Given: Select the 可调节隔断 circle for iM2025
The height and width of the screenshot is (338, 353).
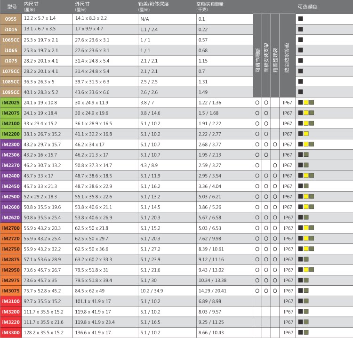Looking at the screenshot, I should click(257, 103).
